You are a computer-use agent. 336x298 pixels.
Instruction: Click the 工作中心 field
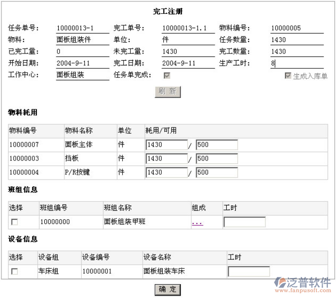click(x=82, y=75)
